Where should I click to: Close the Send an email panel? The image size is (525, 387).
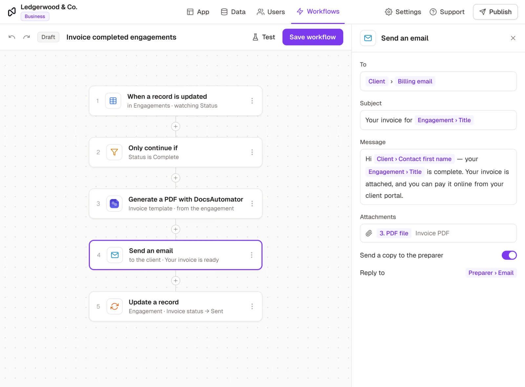click(x=513, y=38)
